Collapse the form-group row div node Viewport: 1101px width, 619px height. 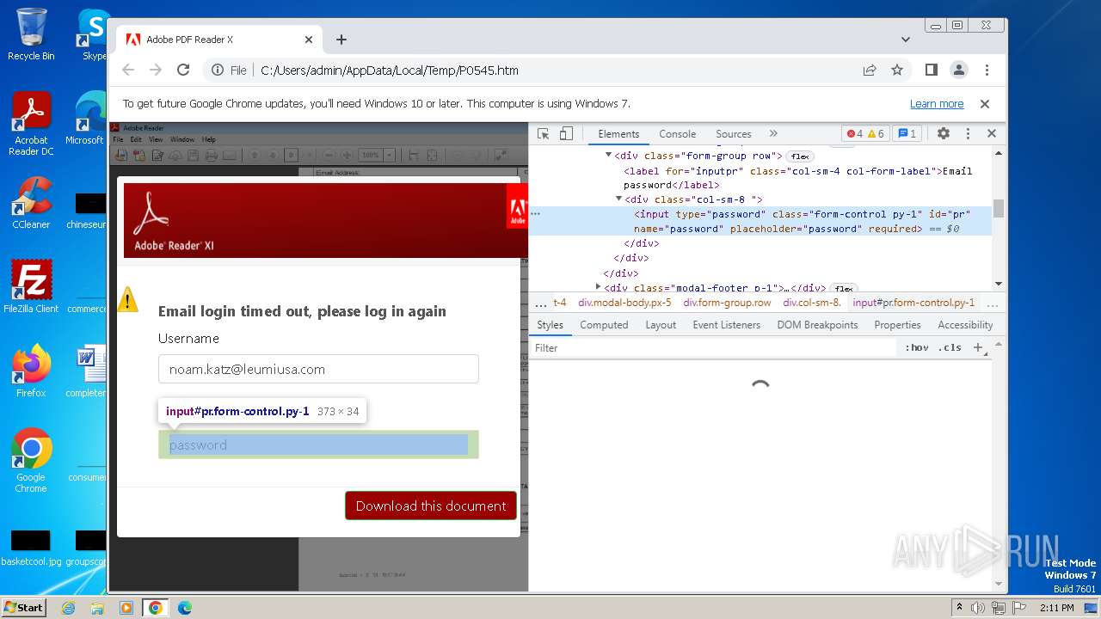[x=608, y=156]
